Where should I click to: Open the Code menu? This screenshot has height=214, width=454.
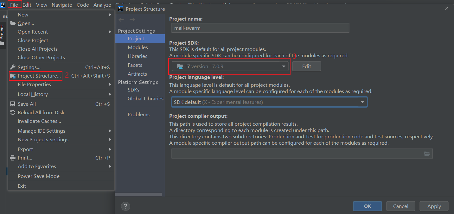click(x=83, y=5)
